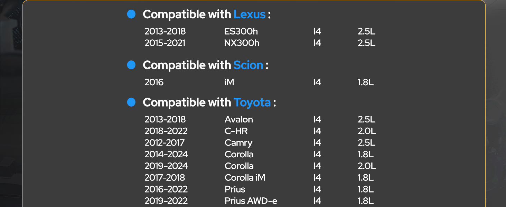Select the blue Toyota brand name
This screenshot has height=207, width=506.
[252, 102]
